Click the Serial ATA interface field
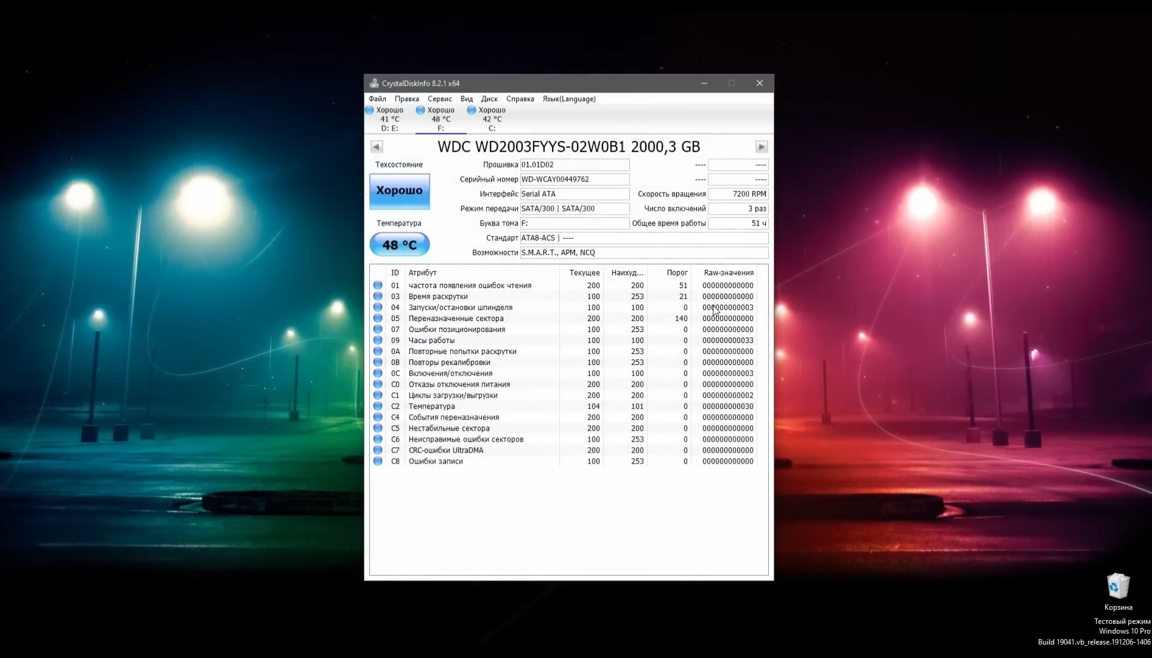Viewport: 1152px width, 658px height. tap(574, 194)
